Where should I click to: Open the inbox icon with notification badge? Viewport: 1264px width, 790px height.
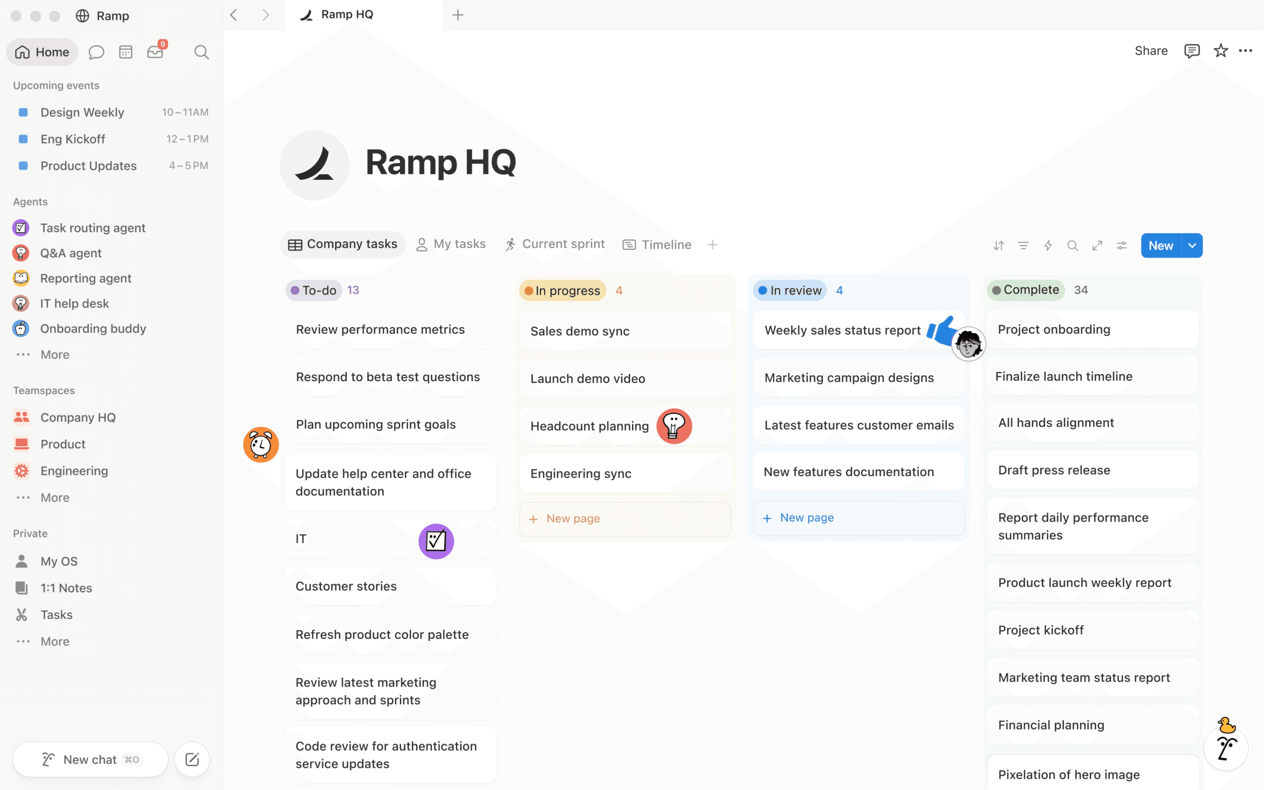[156, 52]
